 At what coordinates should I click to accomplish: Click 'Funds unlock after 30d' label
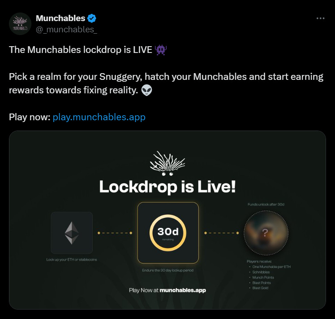pos(266,205)
